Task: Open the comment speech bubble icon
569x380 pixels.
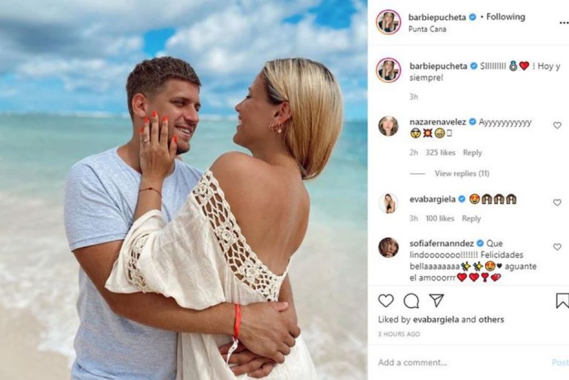Action: tap(411, 301)
